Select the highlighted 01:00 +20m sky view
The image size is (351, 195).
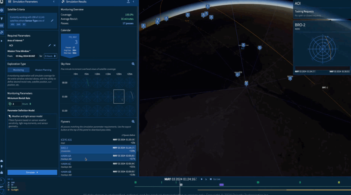[119, 96]
